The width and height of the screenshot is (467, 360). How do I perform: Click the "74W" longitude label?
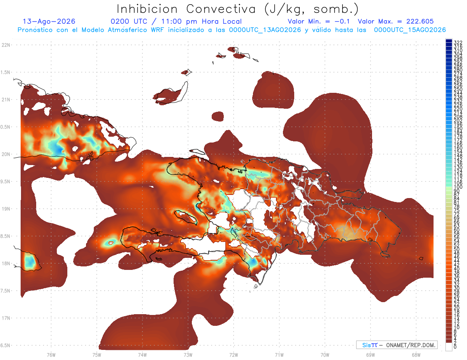[x=142, y=355]
